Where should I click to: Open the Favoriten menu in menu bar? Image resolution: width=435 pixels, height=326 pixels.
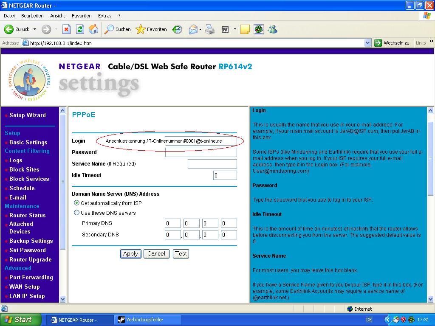click(82, 16)
